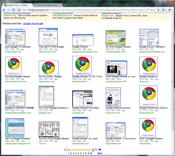Open the Google Chrome gets Add-ons thumbnail
The height and width of the screenshot is (156, 175).
(148, 96)
